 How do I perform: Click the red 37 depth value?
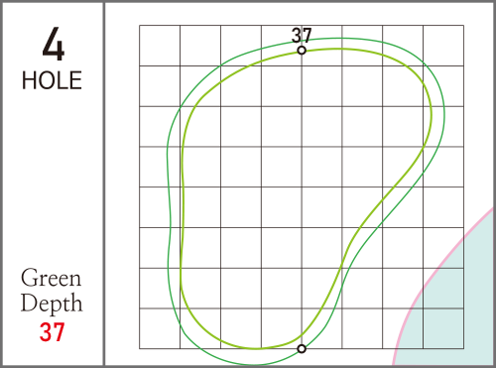click(52, 332)
